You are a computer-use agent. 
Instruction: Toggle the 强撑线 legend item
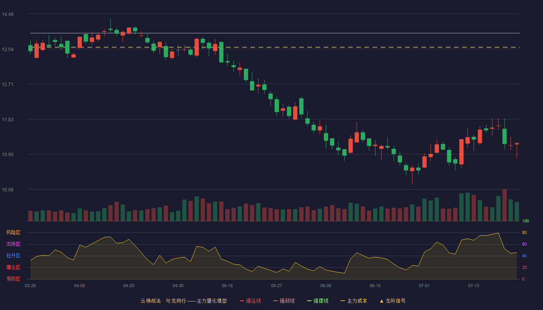318,301
